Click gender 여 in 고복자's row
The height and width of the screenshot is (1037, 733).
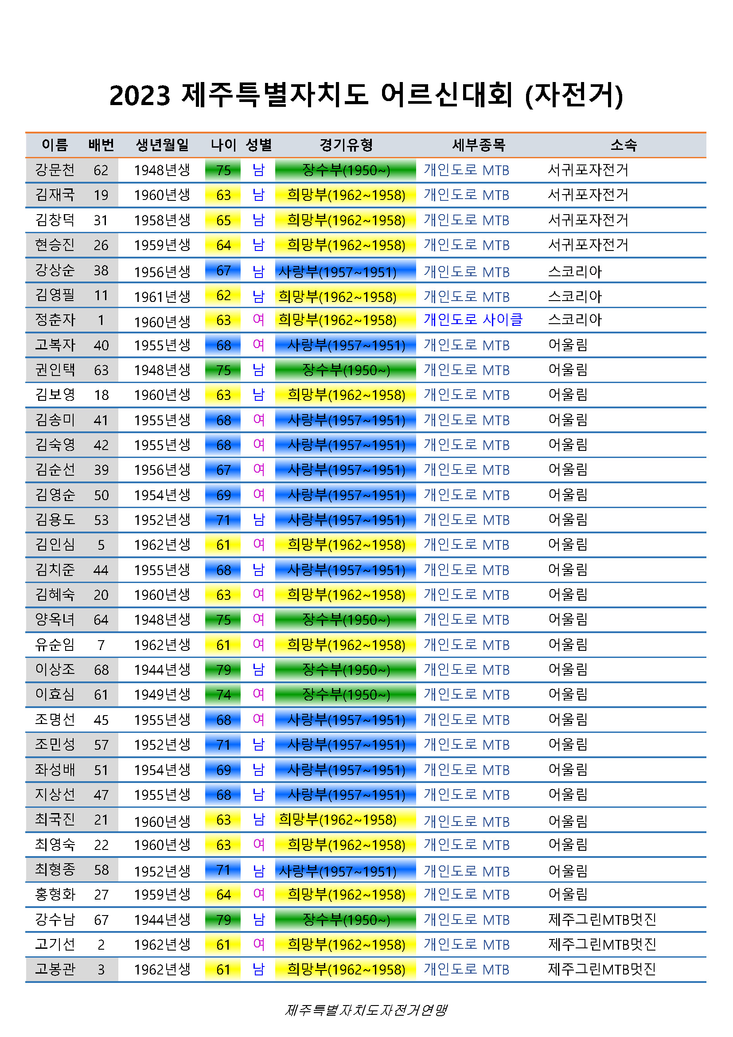(x=259, y=345)
